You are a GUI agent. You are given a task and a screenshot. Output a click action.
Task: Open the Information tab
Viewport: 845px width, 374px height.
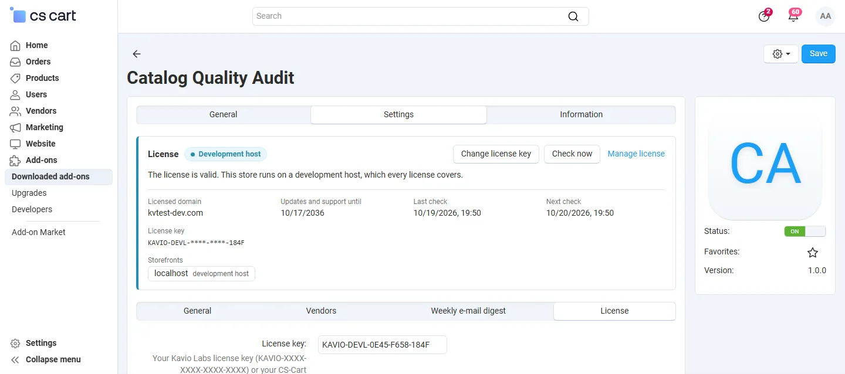(582, 115)
